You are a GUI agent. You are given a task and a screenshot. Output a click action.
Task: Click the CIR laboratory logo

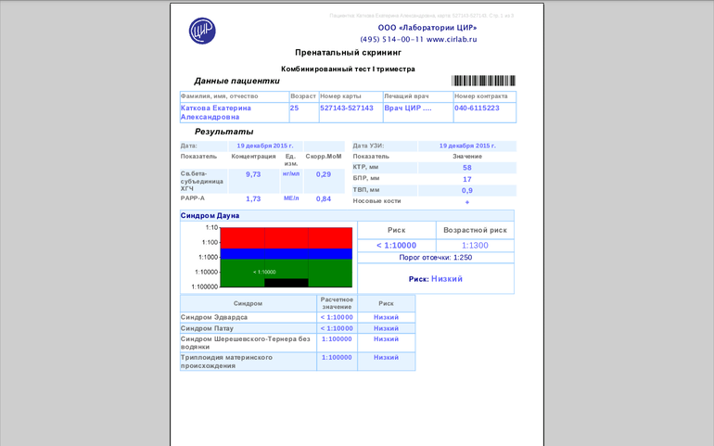pos(202,31)
